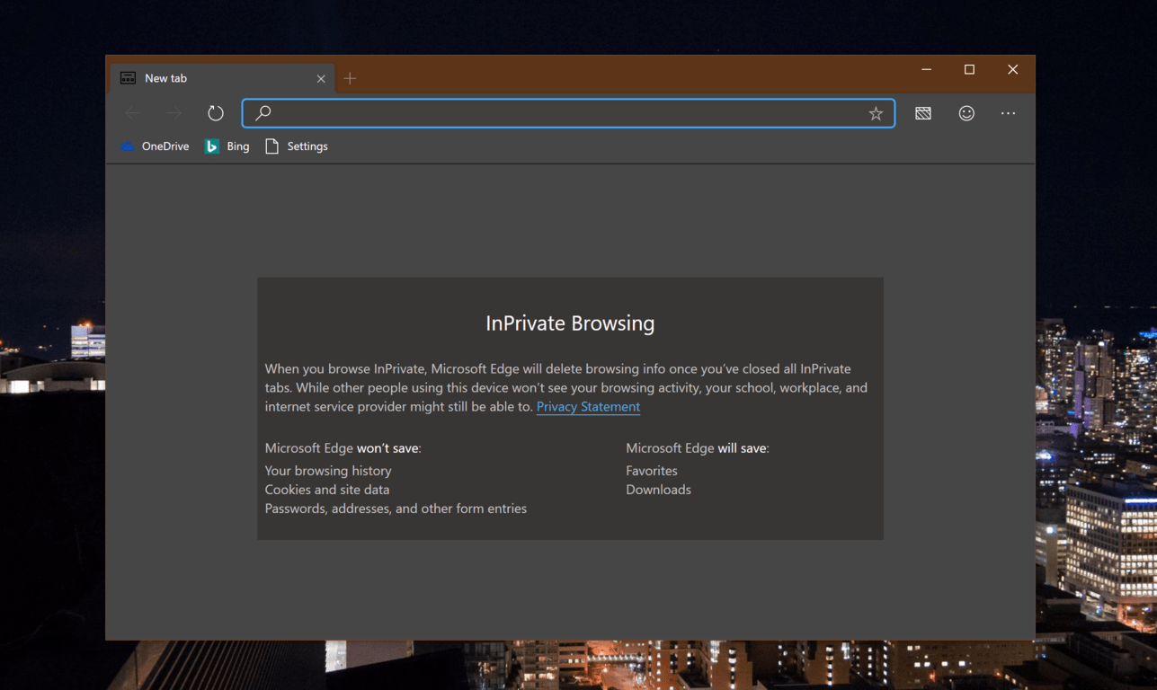Image resolution: width=1157 pixels, height=690 pixels.
Task: Close the Edge browser window
Action: [1012, 70]
